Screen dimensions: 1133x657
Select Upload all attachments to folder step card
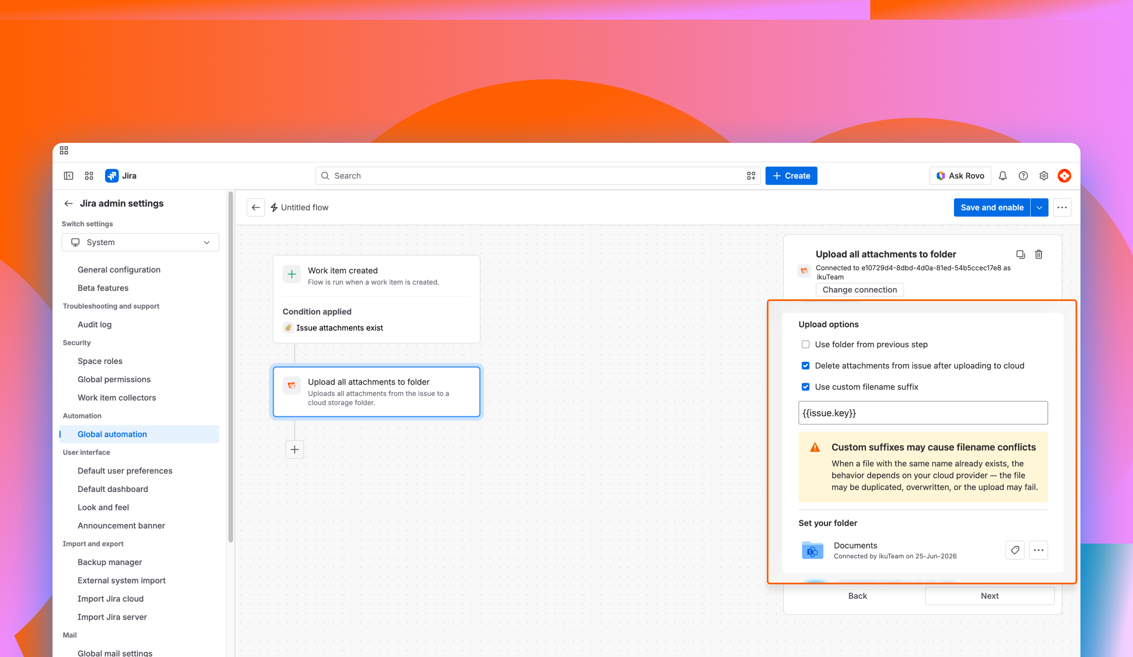376,392
